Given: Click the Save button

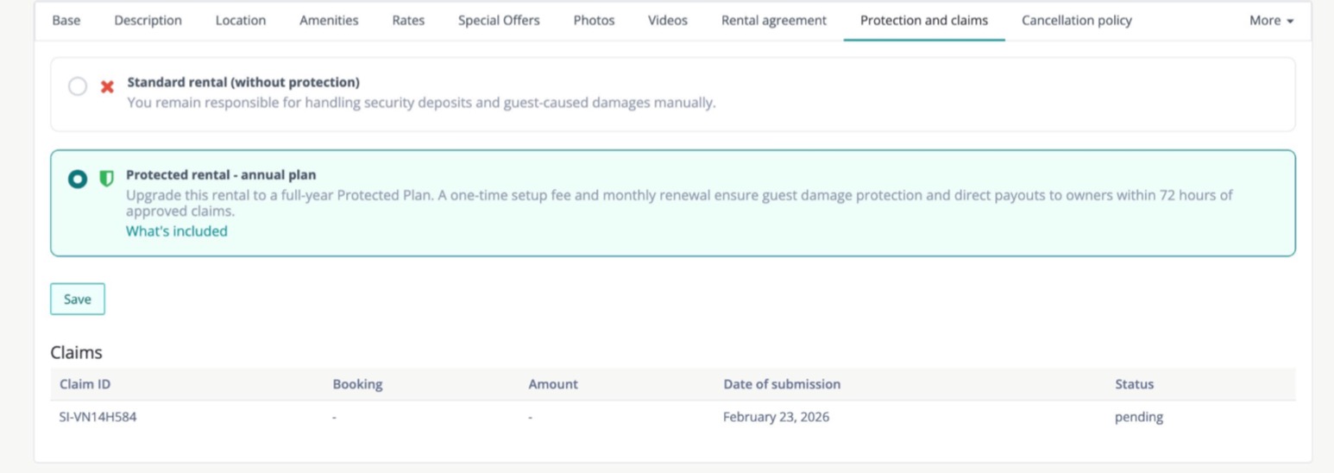Looking at the screenshot, I should tap(78, 299).
